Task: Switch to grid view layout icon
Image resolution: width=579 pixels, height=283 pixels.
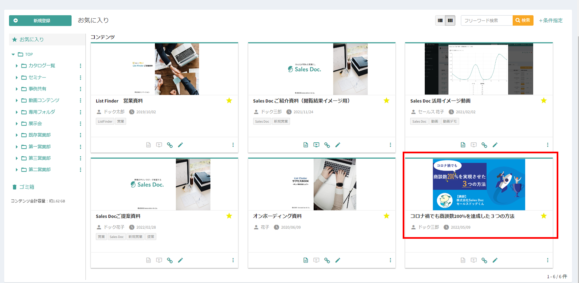Action: pos(450,21)
